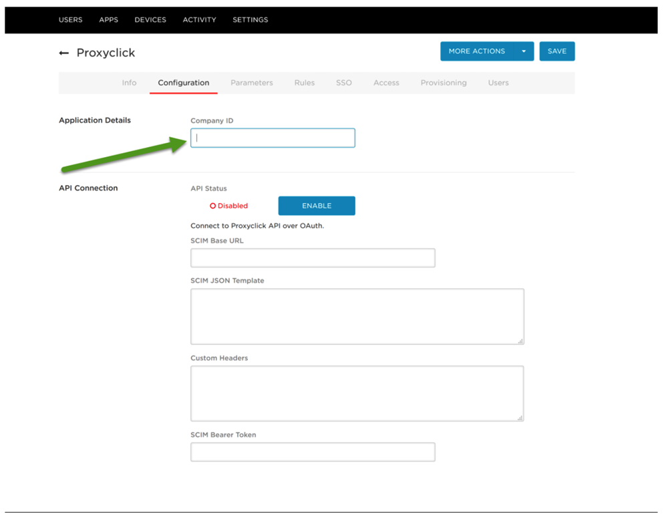The height and width of the screenshot is (528, 668).
Task: Click the Custom Headers text area
Action: [357, 394]
